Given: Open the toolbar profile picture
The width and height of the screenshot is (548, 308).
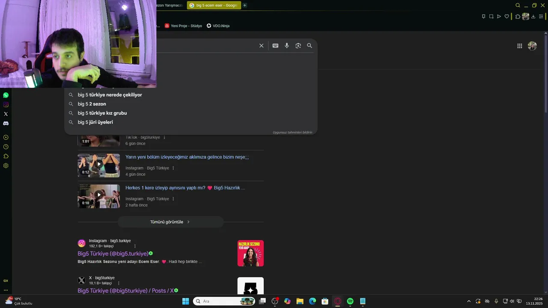Looking at the screenshot, I should coord(525,16).
